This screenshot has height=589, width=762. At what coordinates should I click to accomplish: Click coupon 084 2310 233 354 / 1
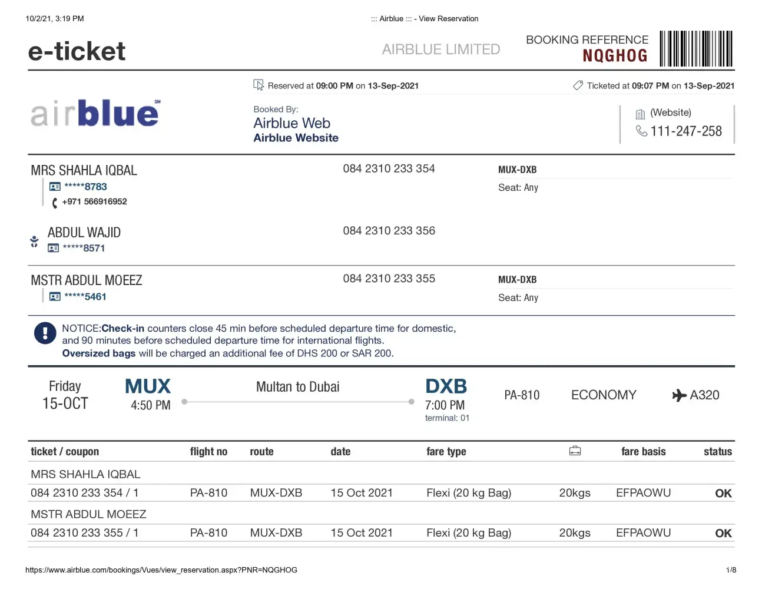tap(85, 493)
